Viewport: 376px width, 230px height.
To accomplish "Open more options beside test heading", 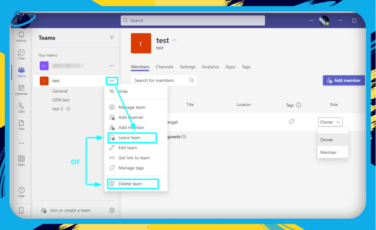I will [x=174, y=40].
